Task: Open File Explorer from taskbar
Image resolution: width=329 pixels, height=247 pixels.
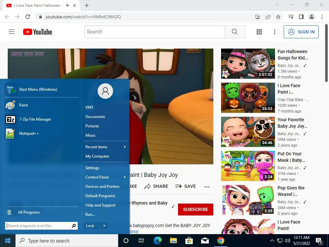Action: click(173, 241)
